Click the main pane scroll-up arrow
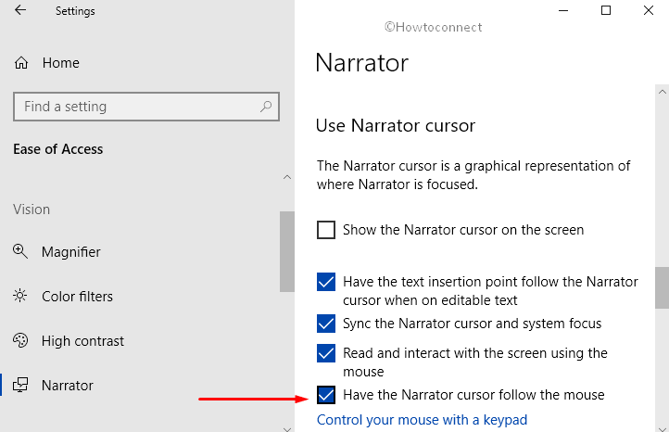This screenshot has height=432, width=669. point(663,92)
